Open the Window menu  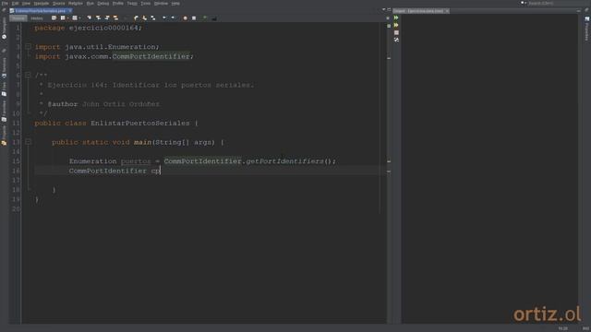[161, 4]
